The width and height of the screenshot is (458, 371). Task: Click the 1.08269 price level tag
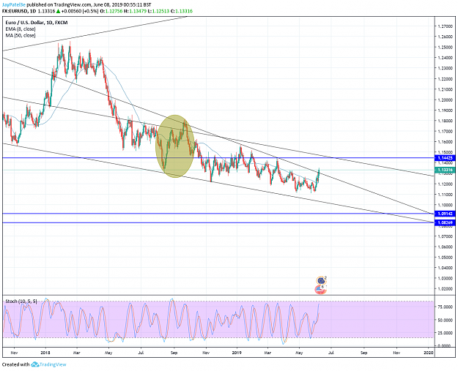(445, 222)
